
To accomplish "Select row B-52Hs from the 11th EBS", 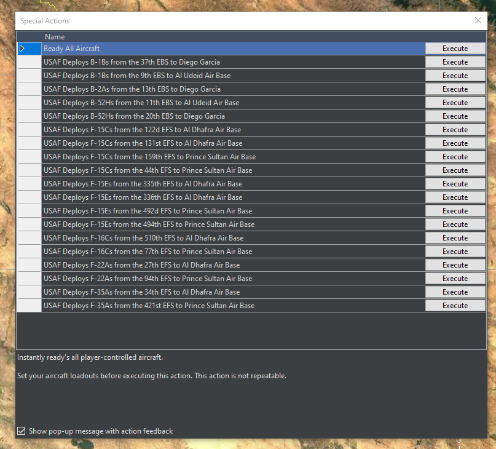I will (x=233, y=103).
